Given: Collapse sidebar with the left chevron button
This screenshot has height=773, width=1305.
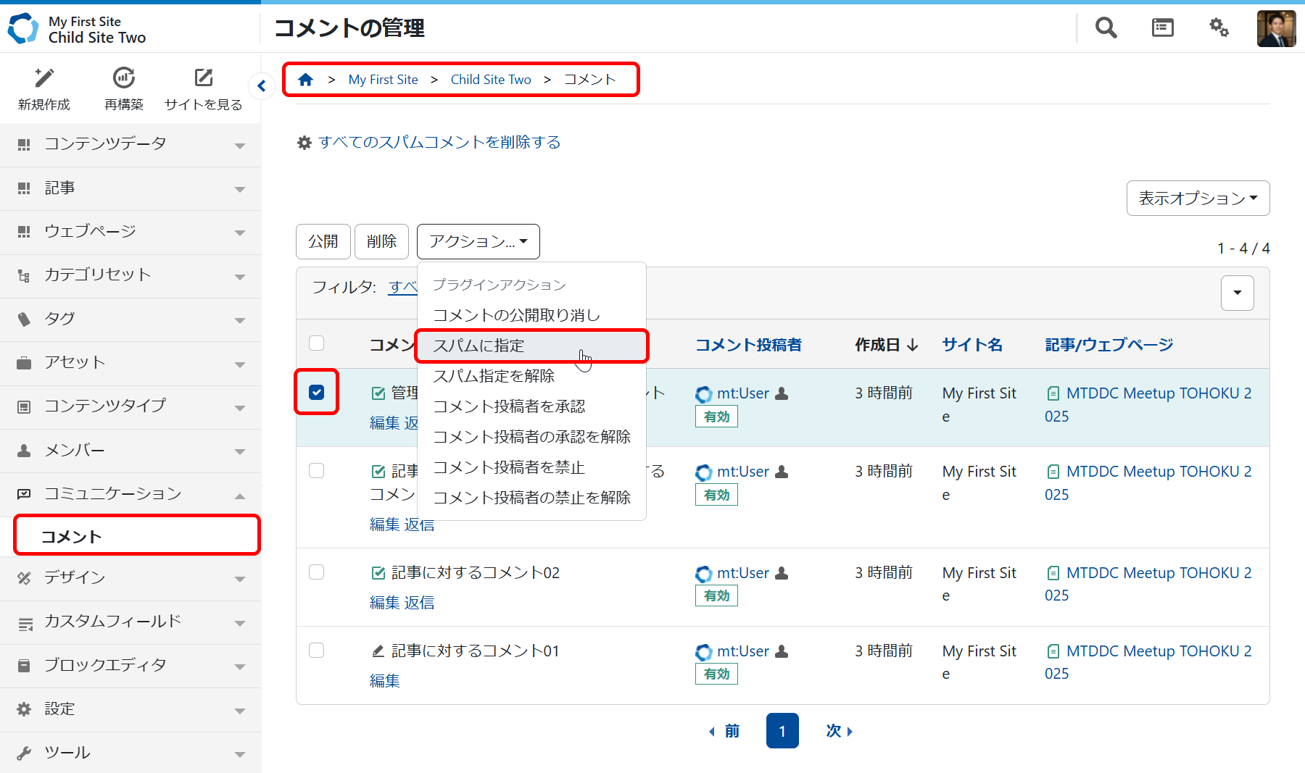Looking at the screenshot, I should [x=262, y=86].
